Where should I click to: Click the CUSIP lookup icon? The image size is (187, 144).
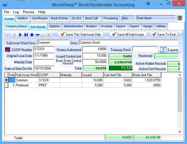coord(8,50)
